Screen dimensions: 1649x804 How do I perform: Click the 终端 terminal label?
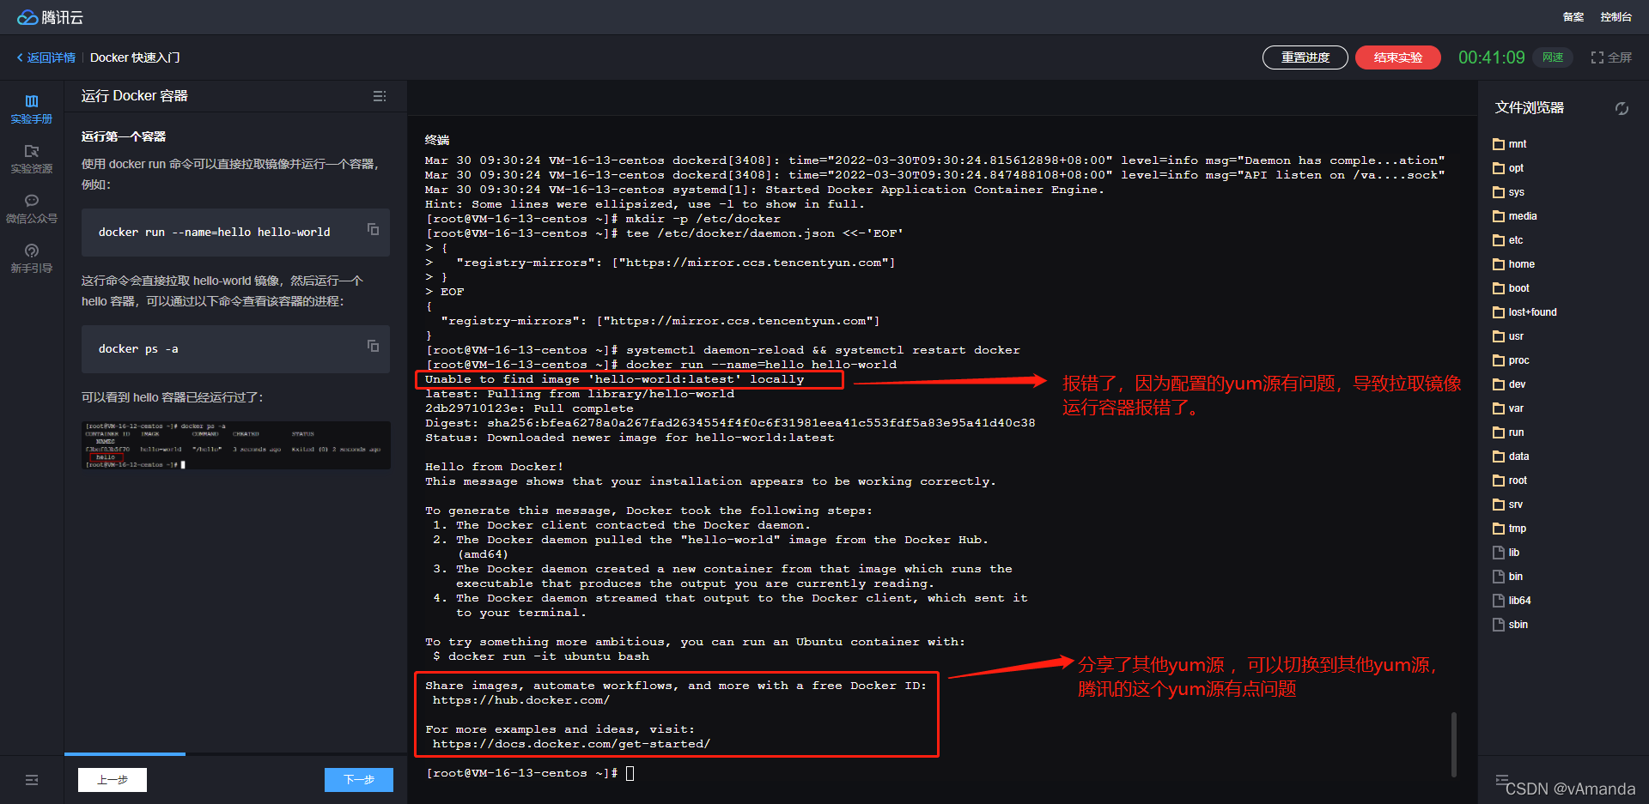point(437,140)
